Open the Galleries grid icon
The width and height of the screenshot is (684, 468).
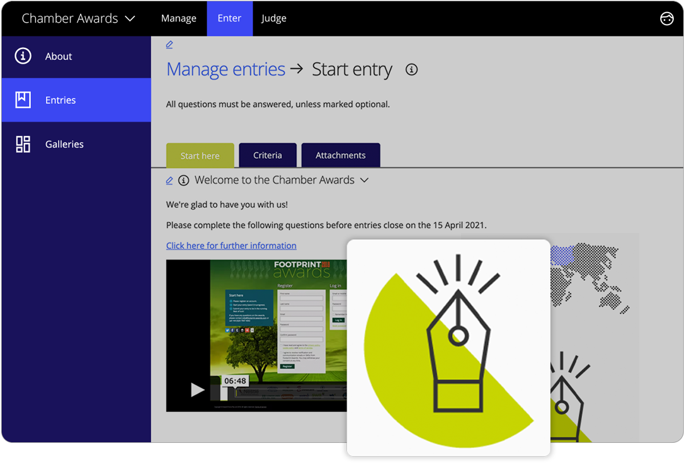pos(23,144)
